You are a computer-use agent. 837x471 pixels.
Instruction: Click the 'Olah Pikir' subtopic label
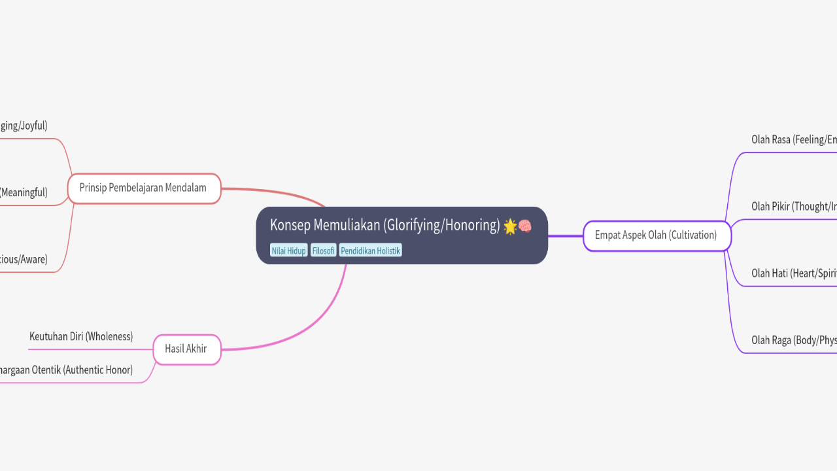pyautogui.click(x=793, y=206)
